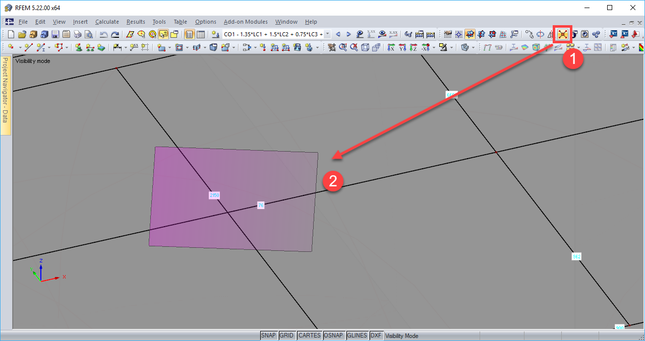The height and width of the screenshot is (341, 645).
Task: Open the Edit menu
Action: click(40, 22)
